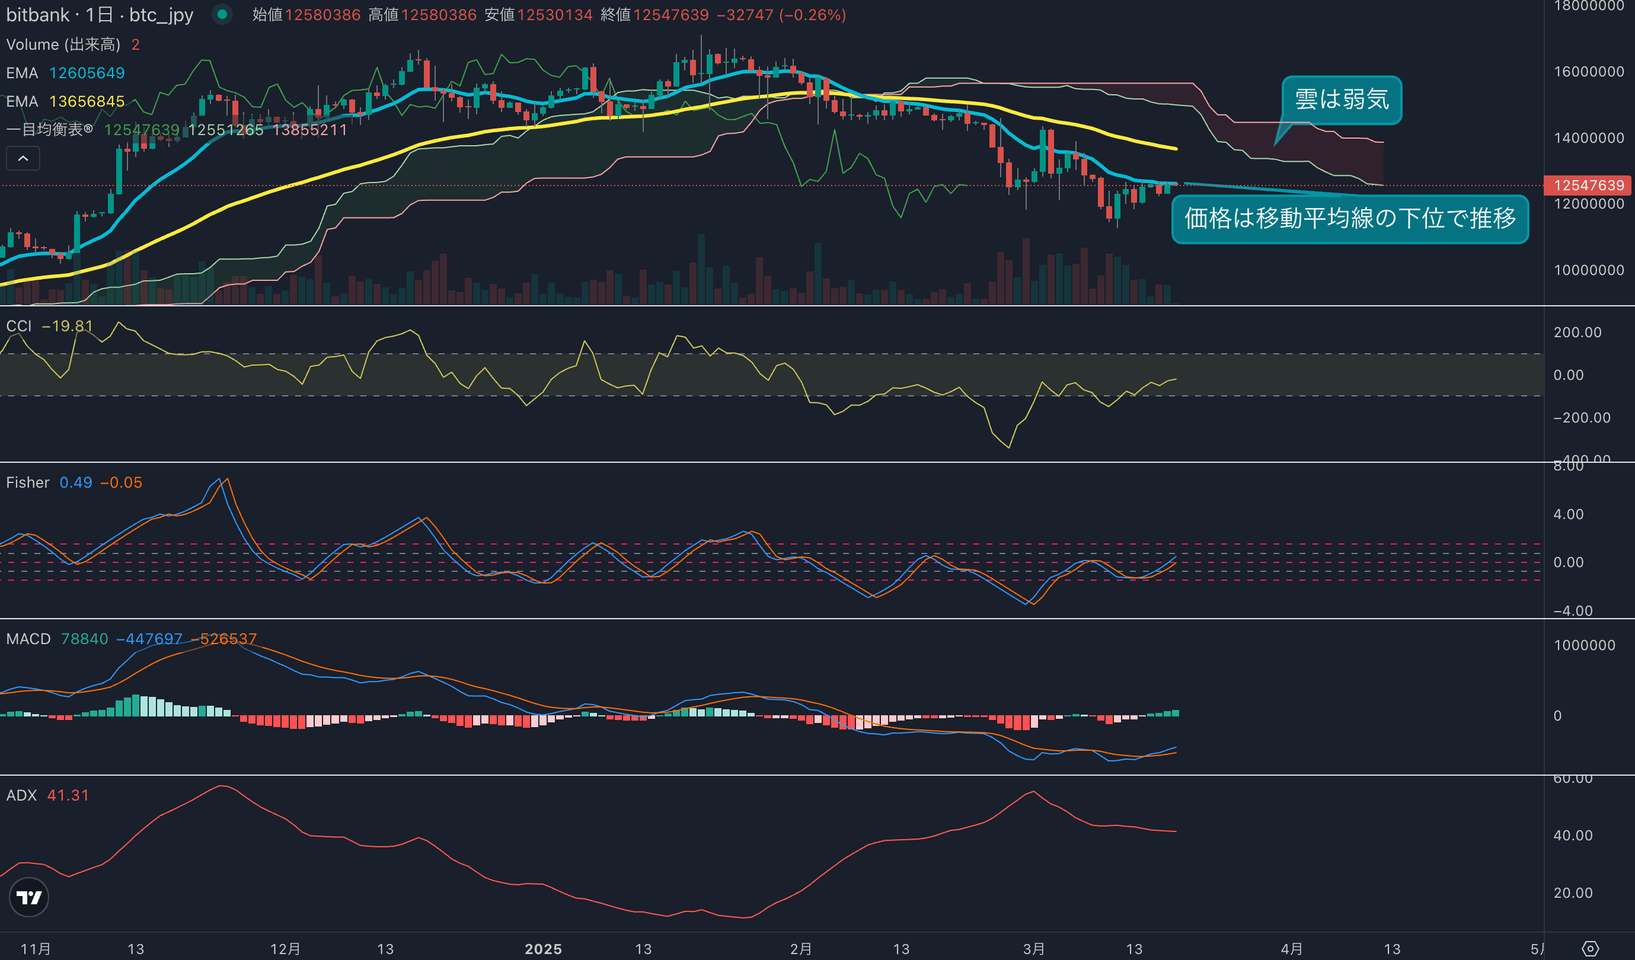Click the bitbank btc_jpy symbol title
The height and width of the screenshot is (960, 1635).
click(x=100, y=15)
